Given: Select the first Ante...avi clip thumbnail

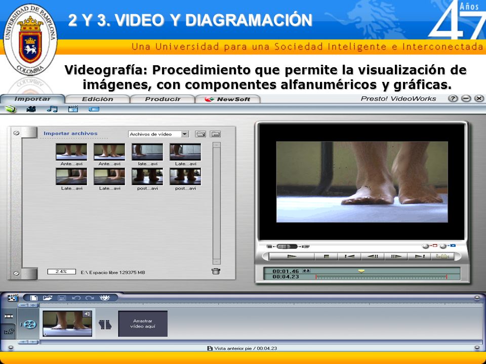Looking at the screenshot, I should [x=71, y=152].
